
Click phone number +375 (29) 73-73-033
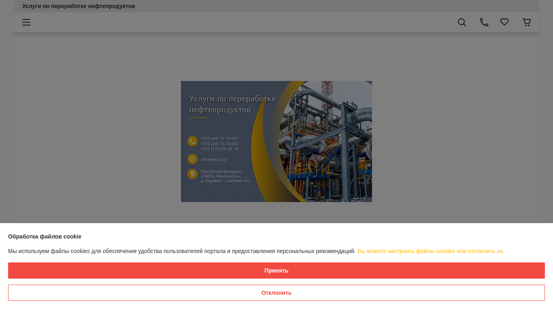click(219, 144)
